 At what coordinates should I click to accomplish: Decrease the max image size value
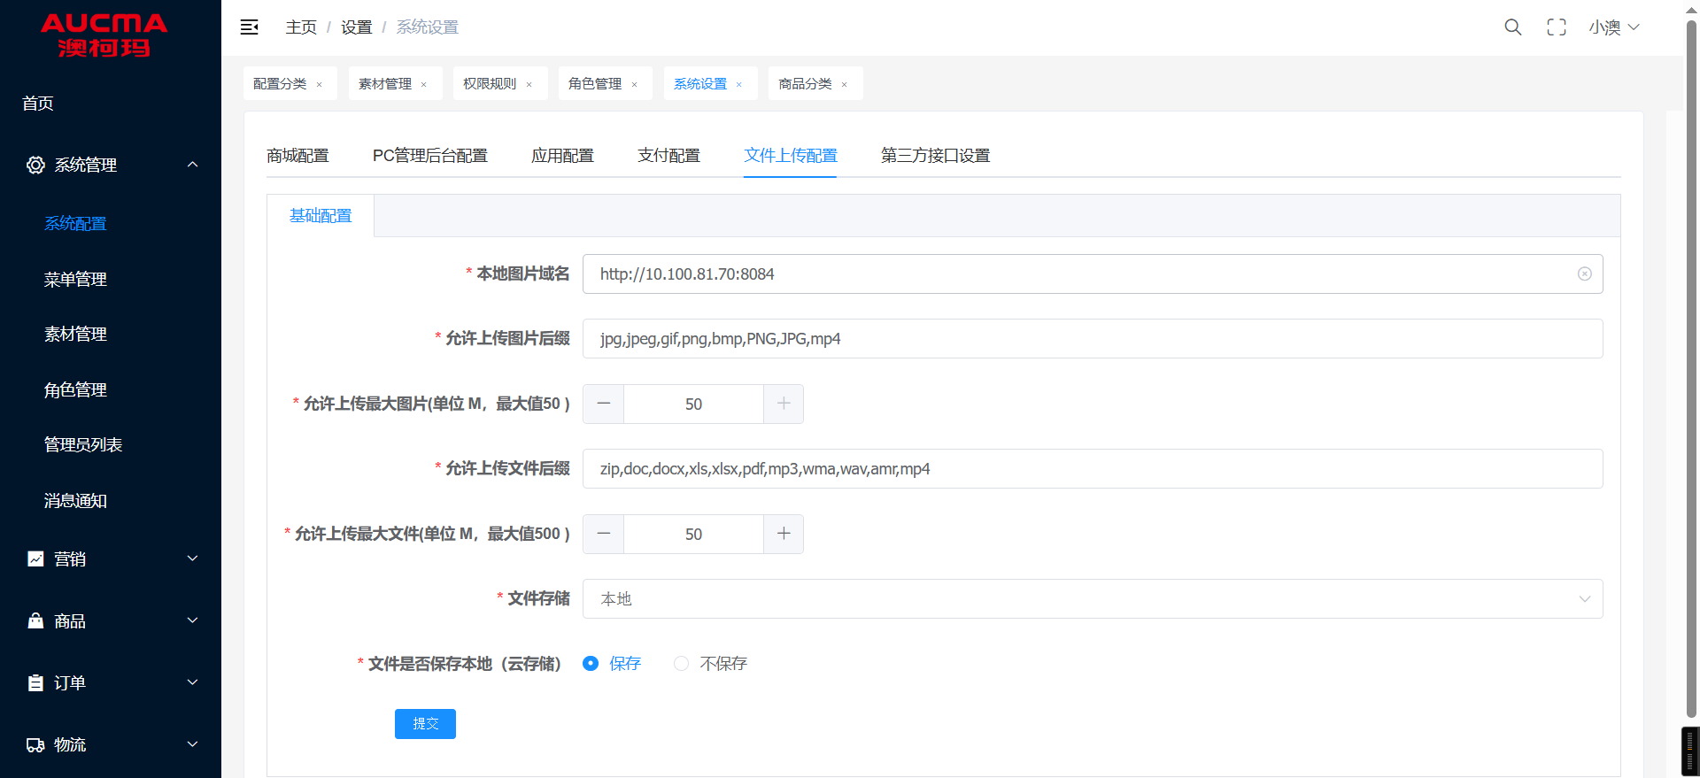tap(604, 404)
